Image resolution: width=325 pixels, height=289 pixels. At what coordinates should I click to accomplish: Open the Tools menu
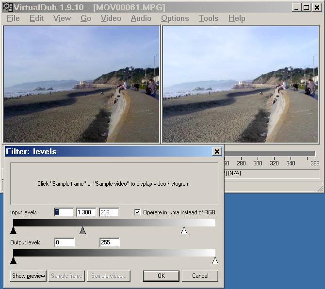coord(209,18)
